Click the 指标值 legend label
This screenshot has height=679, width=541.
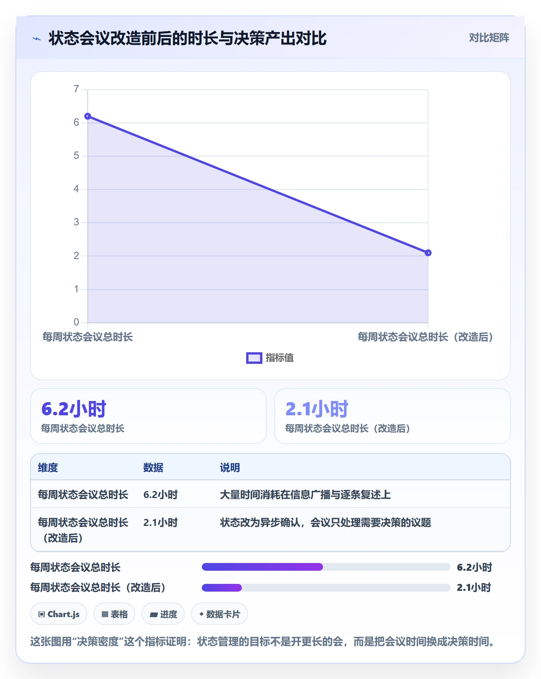click(x=280, y=358)
